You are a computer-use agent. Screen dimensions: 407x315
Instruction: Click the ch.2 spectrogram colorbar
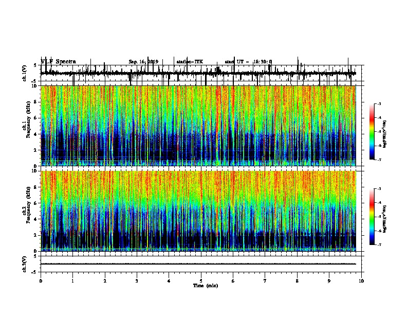[x=372, y=217]
